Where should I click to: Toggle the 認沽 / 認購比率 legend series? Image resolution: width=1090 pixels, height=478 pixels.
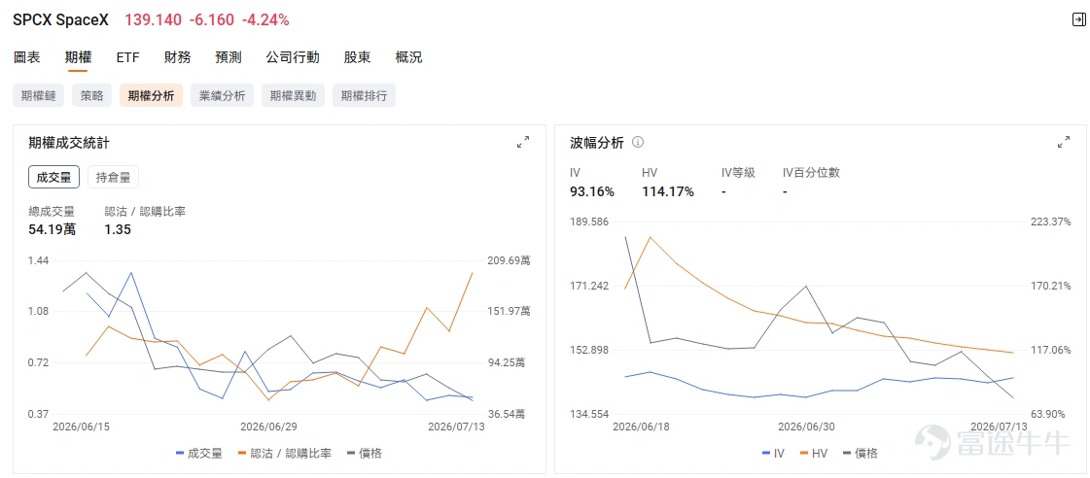click(x=285, y=454)
